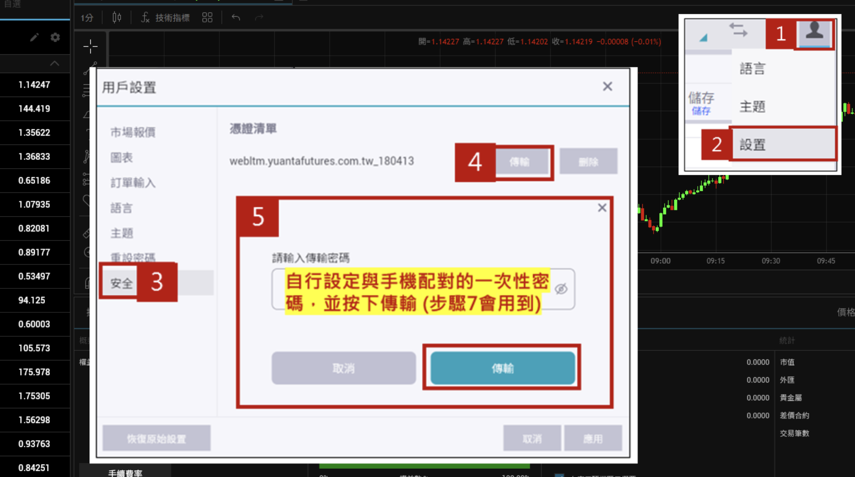Select the crosshair cursor tool
855x477 pixels.
90,47
